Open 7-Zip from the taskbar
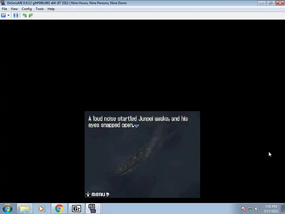 click(x=76, y=208)
